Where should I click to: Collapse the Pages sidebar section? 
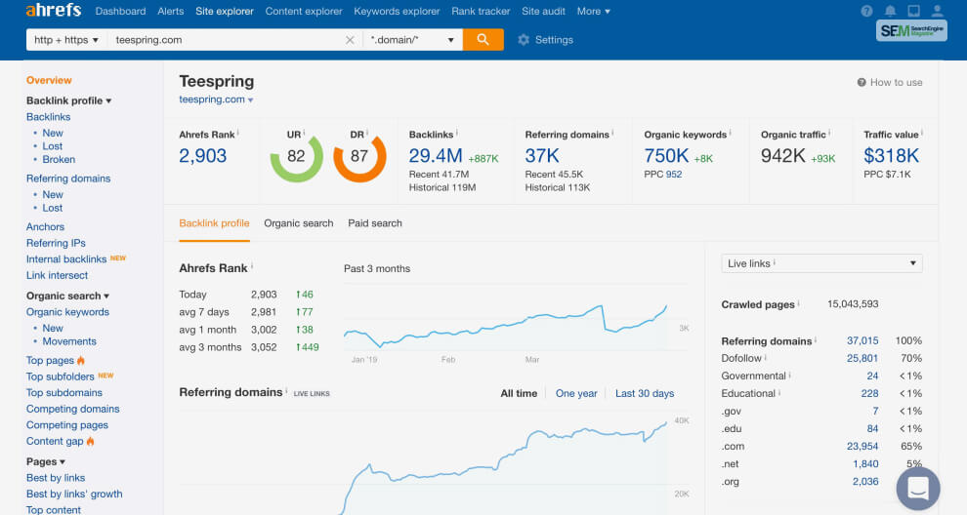tap(46, 461)
